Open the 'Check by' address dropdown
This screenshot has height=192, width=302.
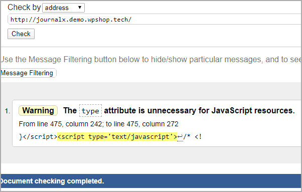[63, 8]
